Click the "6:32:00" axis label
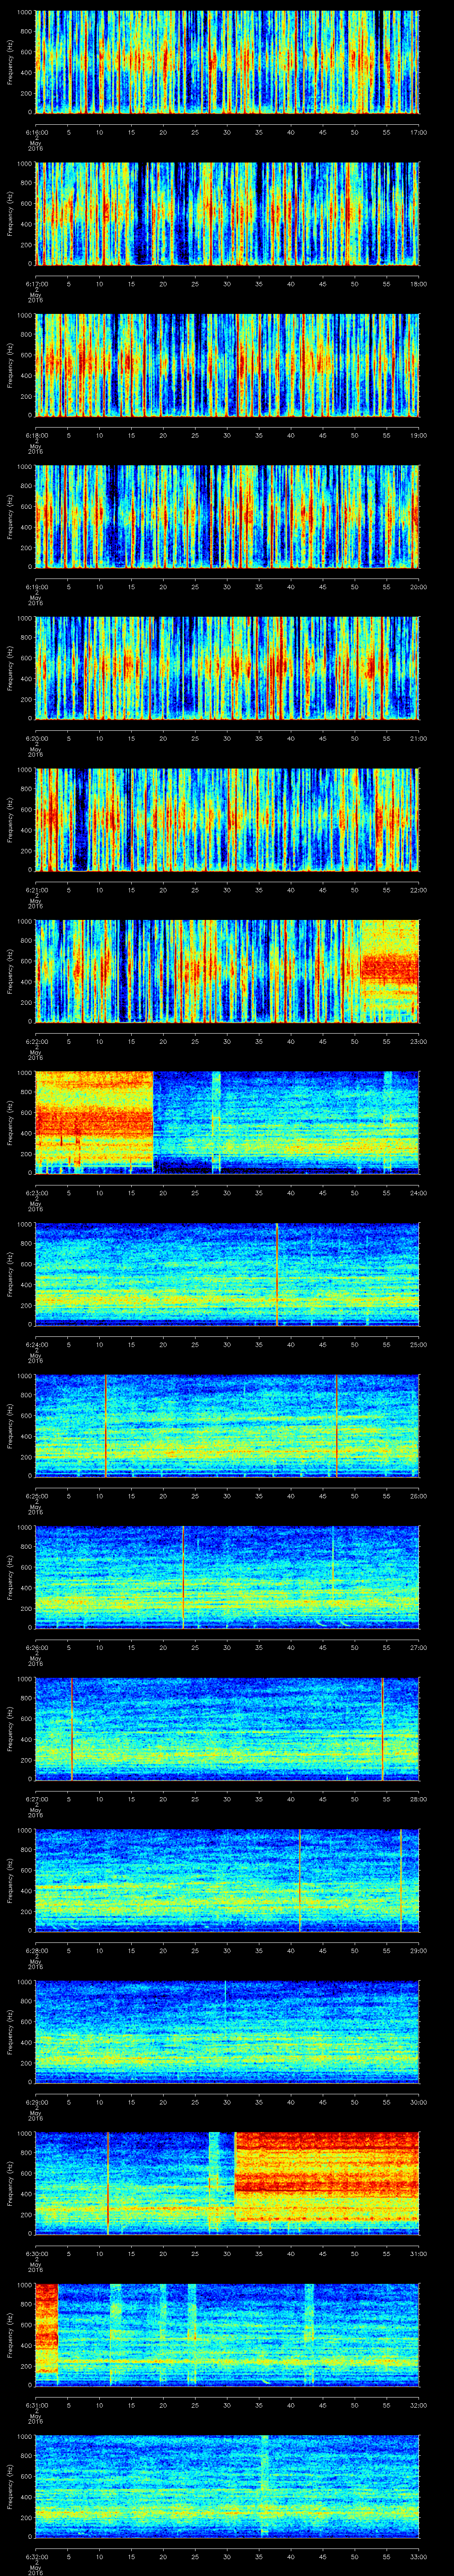The image size is (454, 2576). click(x=36, y=2556)
